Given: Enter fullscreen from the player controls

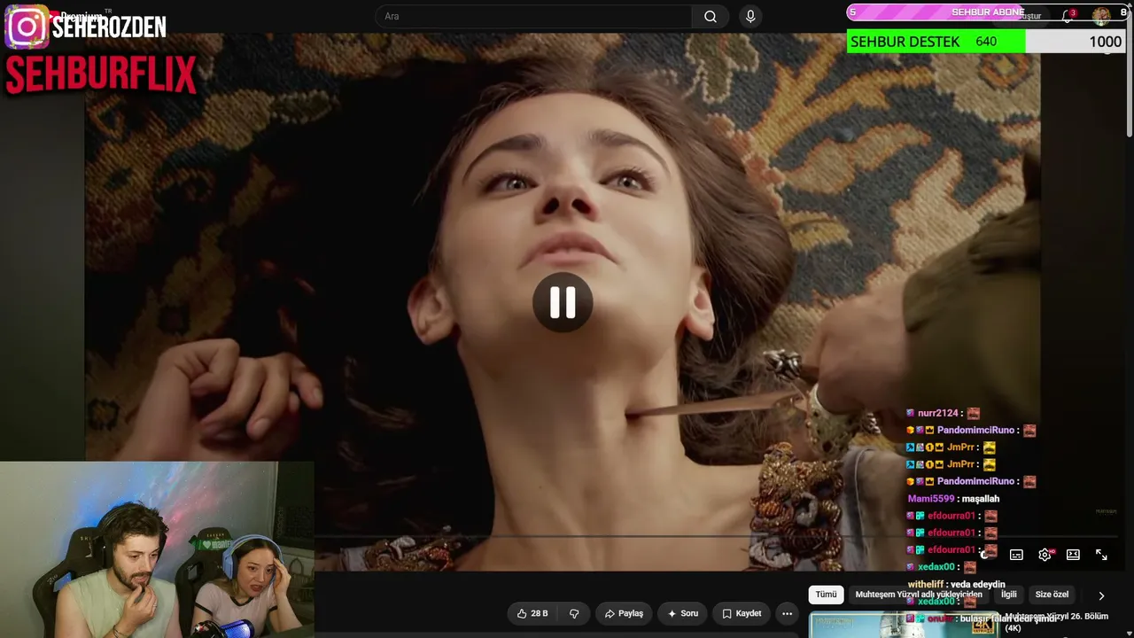Looking at the screenshot, I should click(1101, 555).
